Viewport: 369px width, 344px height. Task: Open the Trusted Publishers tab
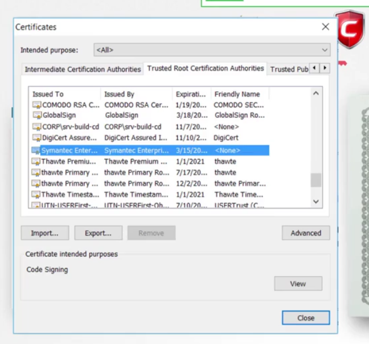click(289, 69)
